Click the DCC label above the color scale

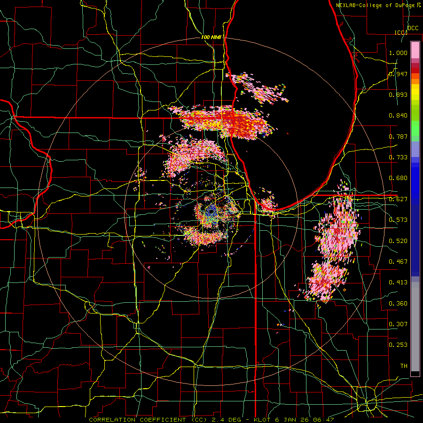(x=413, y=28)
